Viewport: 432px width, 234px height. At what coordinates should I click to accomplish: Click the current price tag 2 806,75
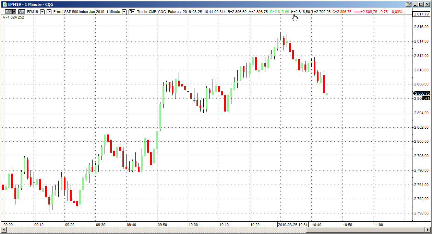coord(421,93)
